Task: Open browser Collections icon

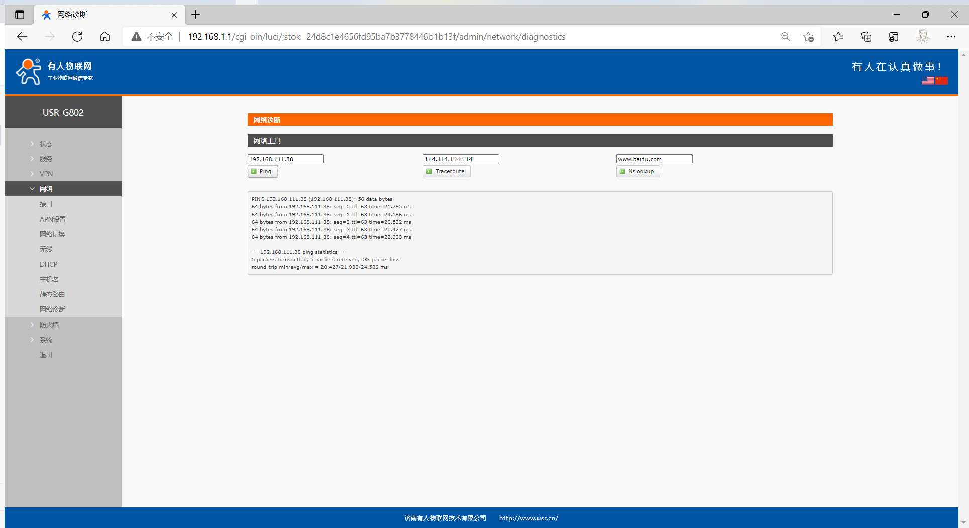Action: point(866,37)
